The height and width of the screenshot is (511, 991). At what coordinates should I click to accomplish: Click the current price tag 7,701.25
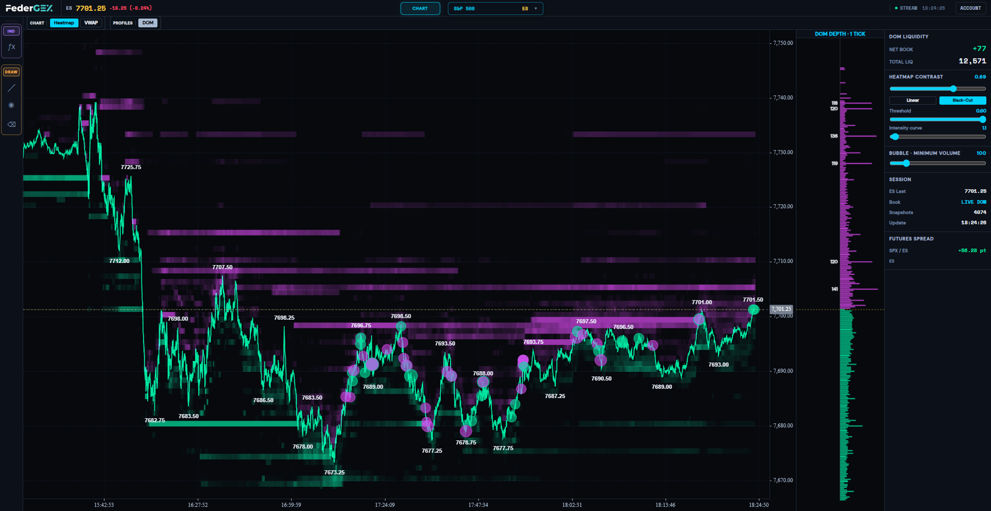(x=781, y=309)
